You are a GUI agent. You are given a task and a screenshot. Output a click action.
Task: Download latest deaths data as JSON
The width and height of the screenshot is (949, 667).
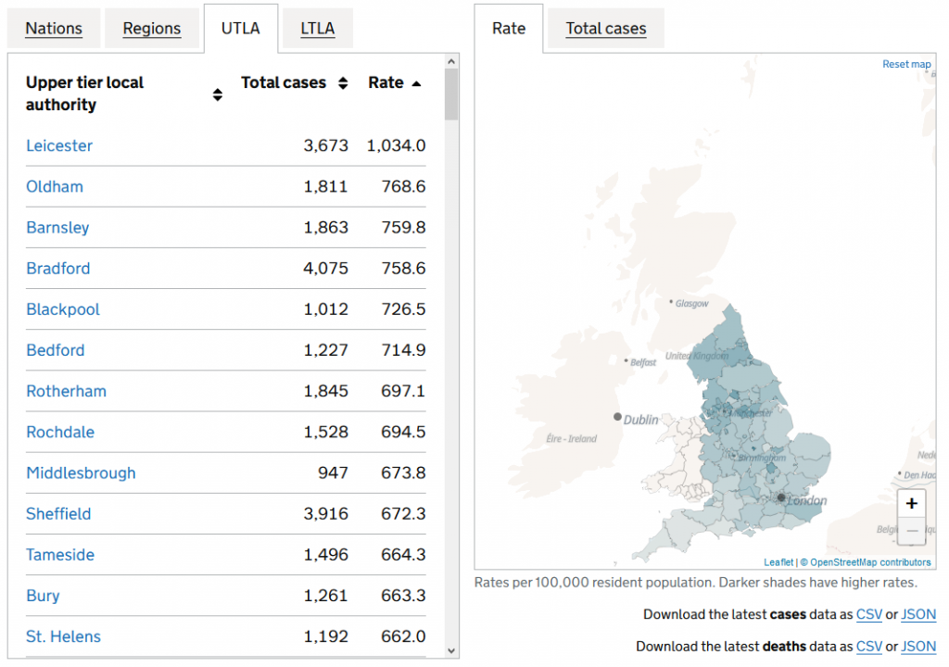[918, 647]
